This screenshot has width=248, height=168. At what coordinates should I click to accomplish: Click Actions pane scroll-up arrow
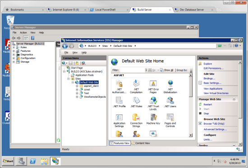(x=240, y=62)
